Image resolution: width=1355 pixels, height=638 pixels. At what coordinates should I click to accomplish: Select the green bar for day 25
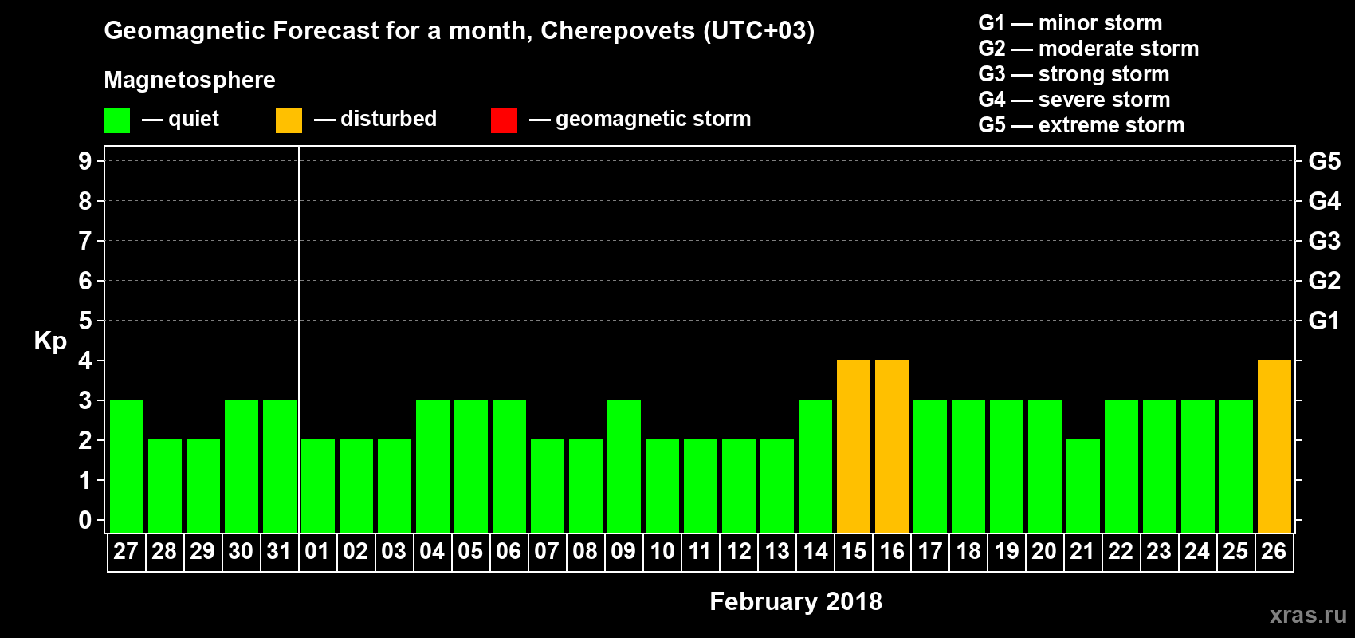point(1236,466)
